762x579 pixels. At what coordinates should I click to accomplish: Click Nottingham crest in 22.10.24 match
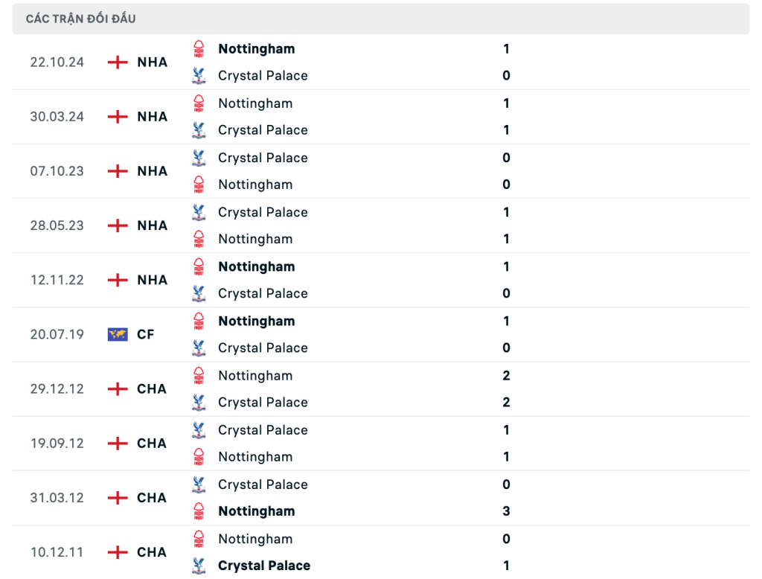[199, 49]
